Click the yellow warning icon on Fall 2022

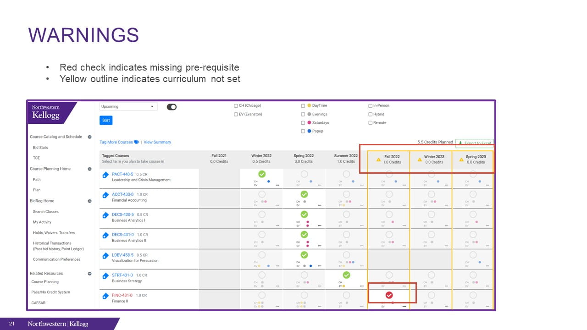(379, 159)
